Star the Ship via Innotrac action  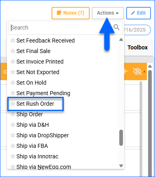click(x=13, y=156)
